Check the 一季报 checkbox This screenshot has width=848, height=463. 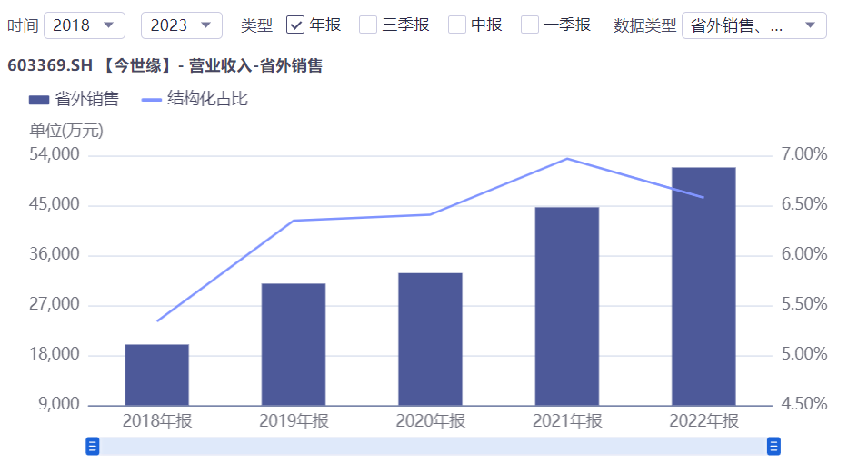(x=530, y=25)
